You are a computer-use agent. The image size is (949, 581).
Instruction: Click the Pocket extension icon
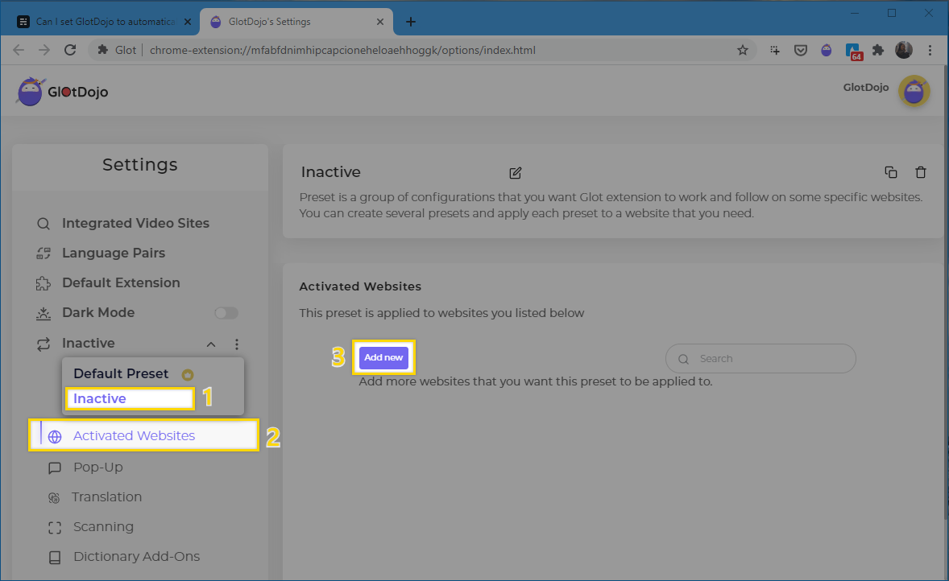click(x=801, y=50)
